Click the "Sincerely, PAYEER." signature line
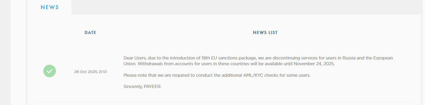The image size is (425, 105). point(142,86)
